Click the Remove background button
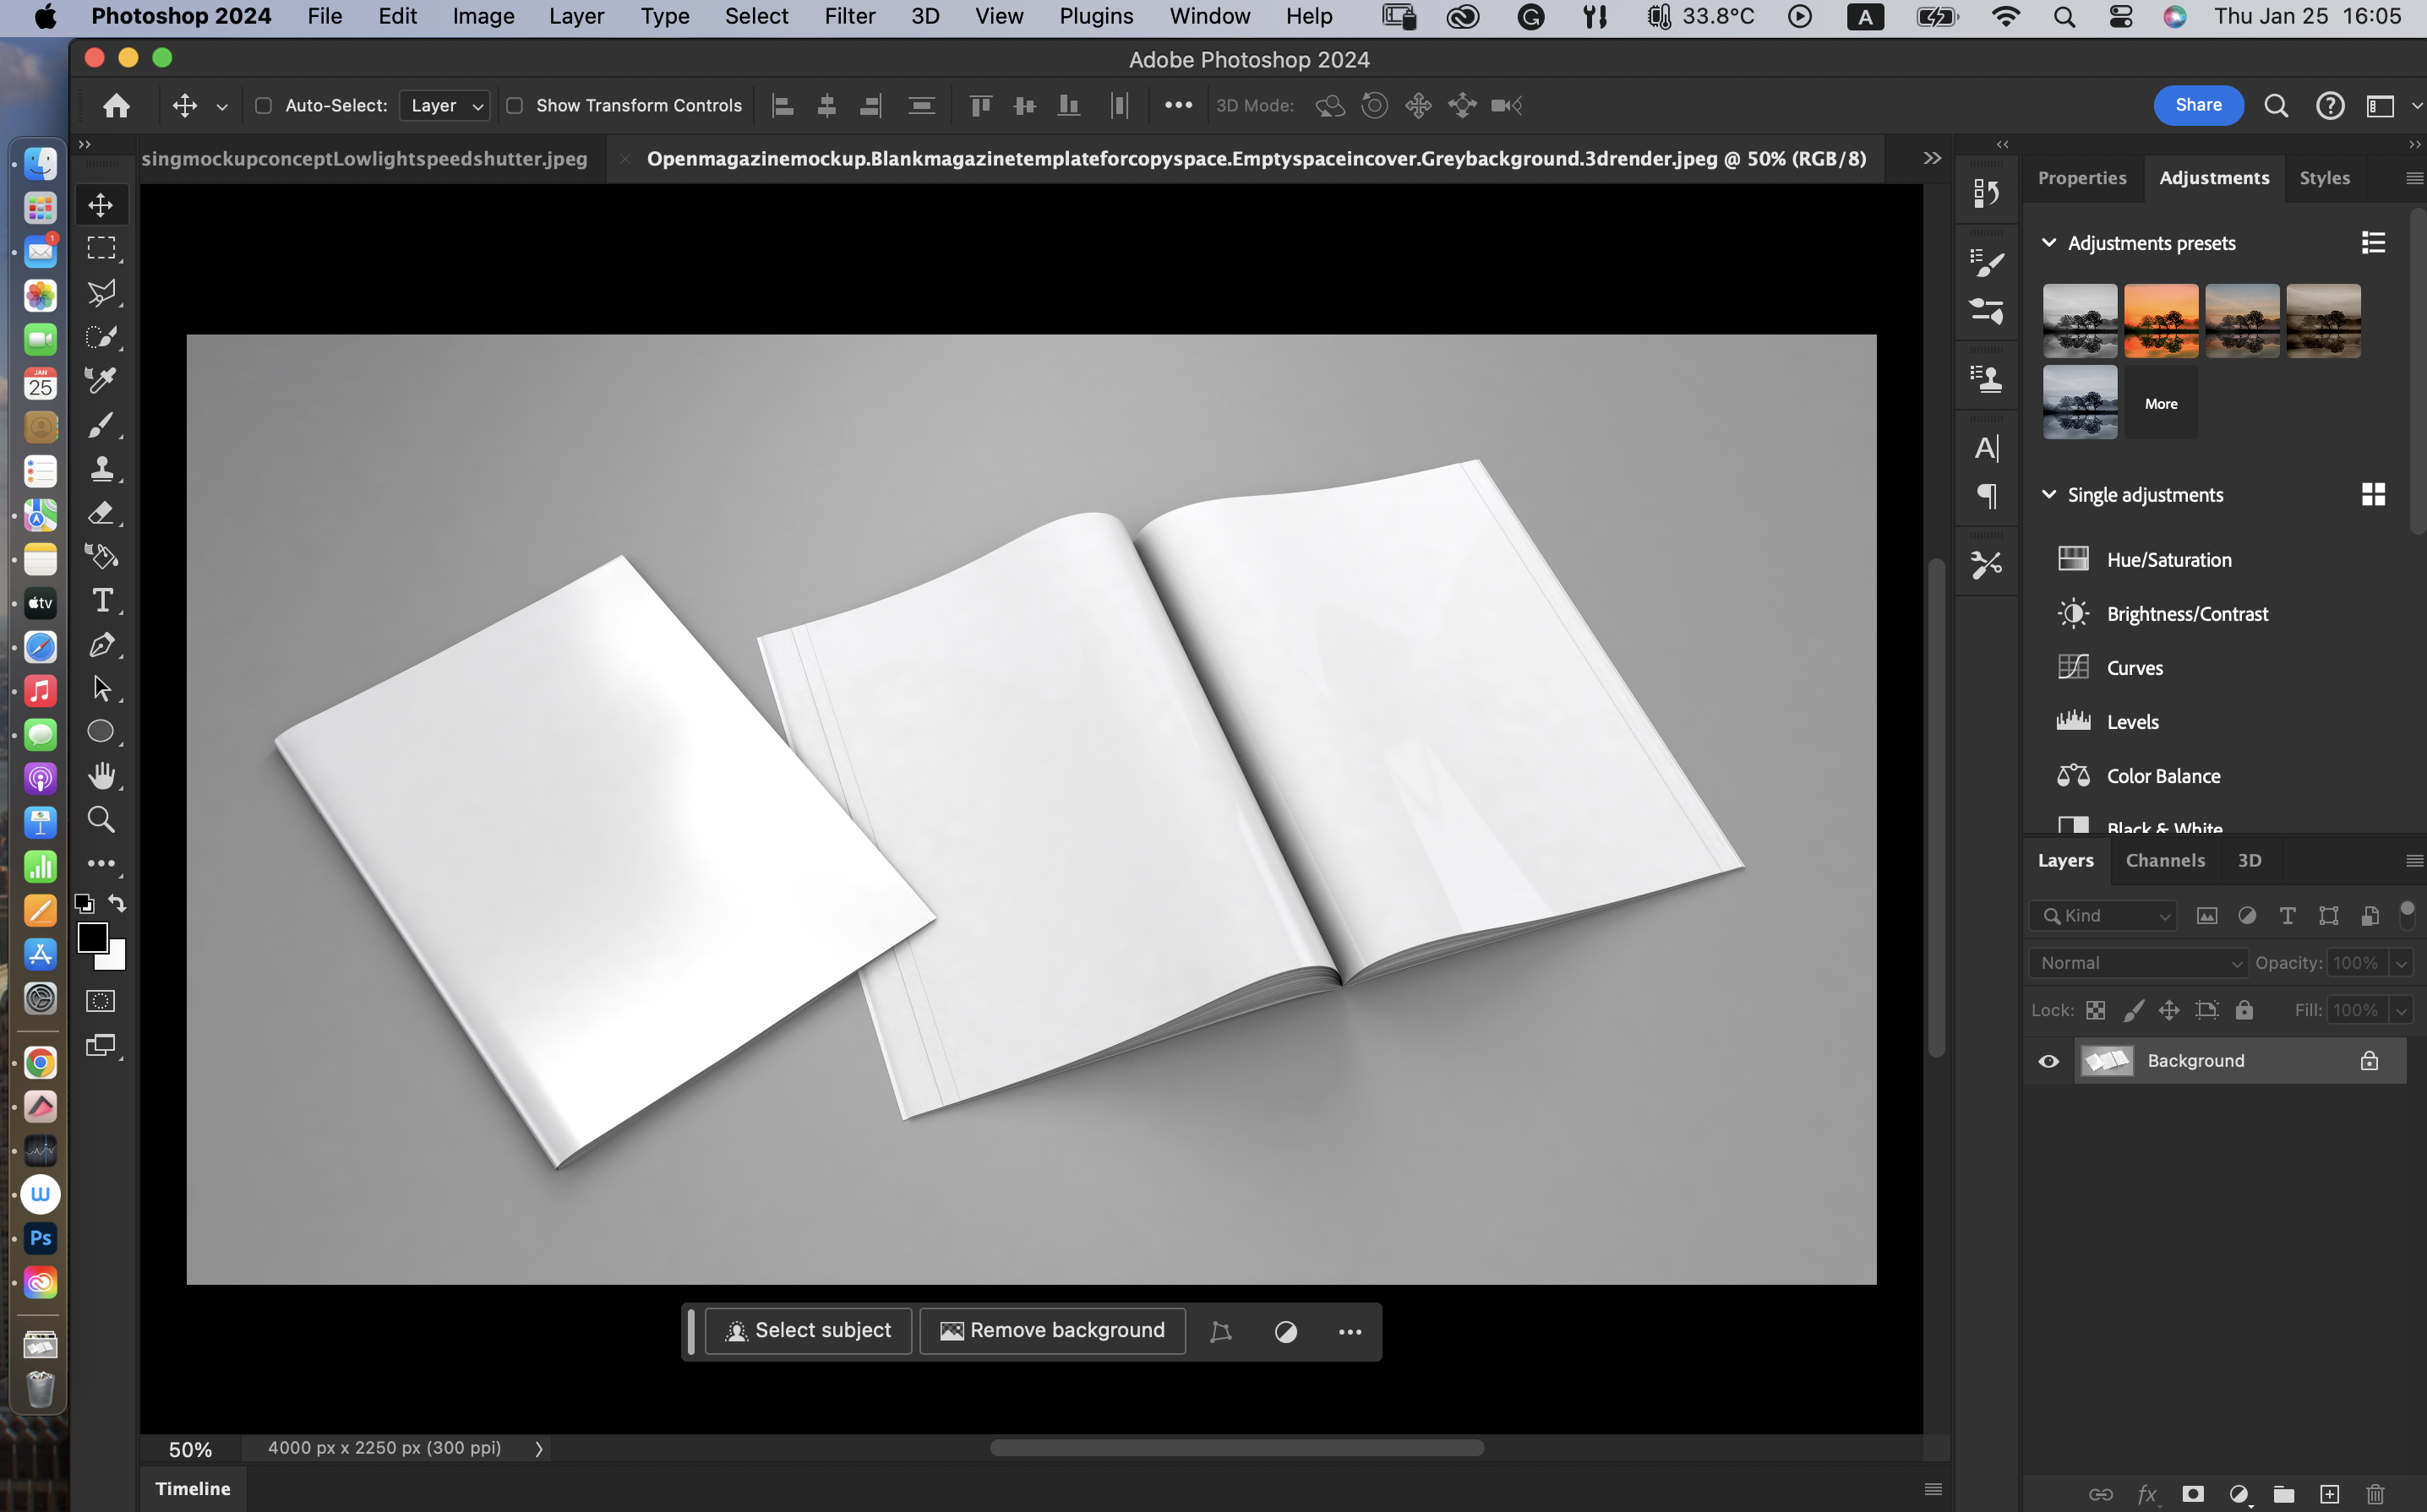 1052,1331
